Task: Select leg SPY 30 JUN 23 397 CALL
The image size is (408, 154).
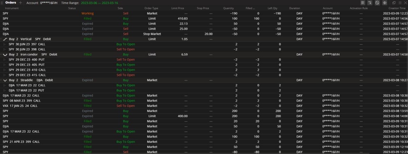Action: coord(27,44)
